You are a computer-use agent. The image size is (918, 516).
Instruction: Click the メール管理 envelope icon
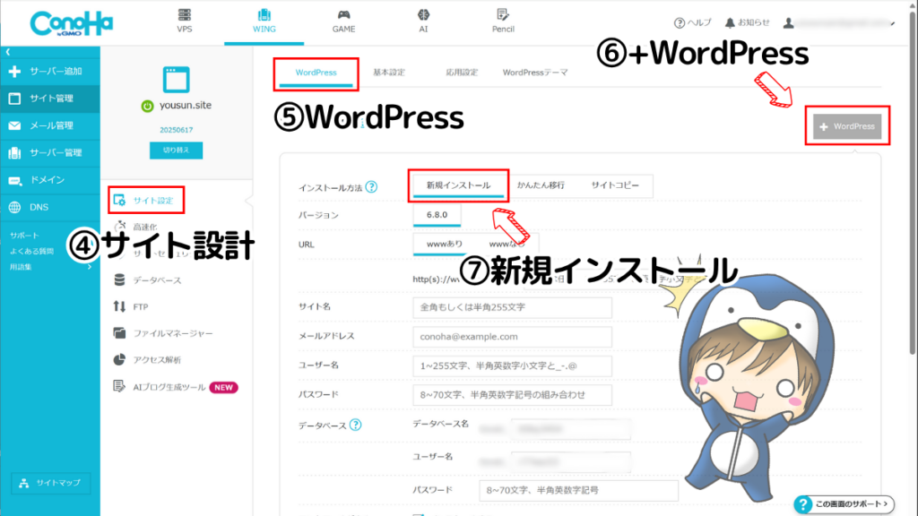[14, 125]
